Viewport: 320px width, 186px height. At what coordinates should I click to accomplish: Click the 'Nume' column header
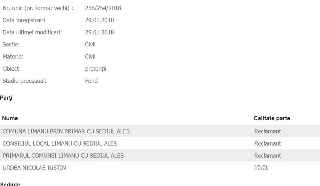tap(10, 118)
